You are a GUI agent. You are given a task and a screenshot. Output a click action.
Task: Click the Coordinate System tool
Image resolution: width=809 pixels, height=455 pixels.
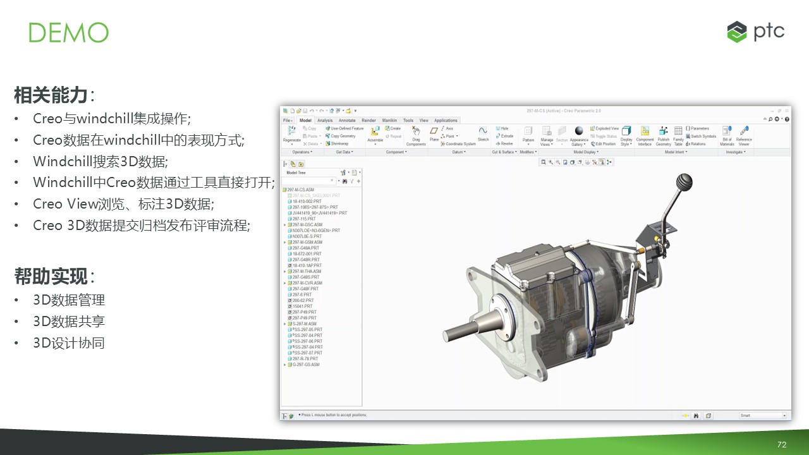[x=458, y=143]
